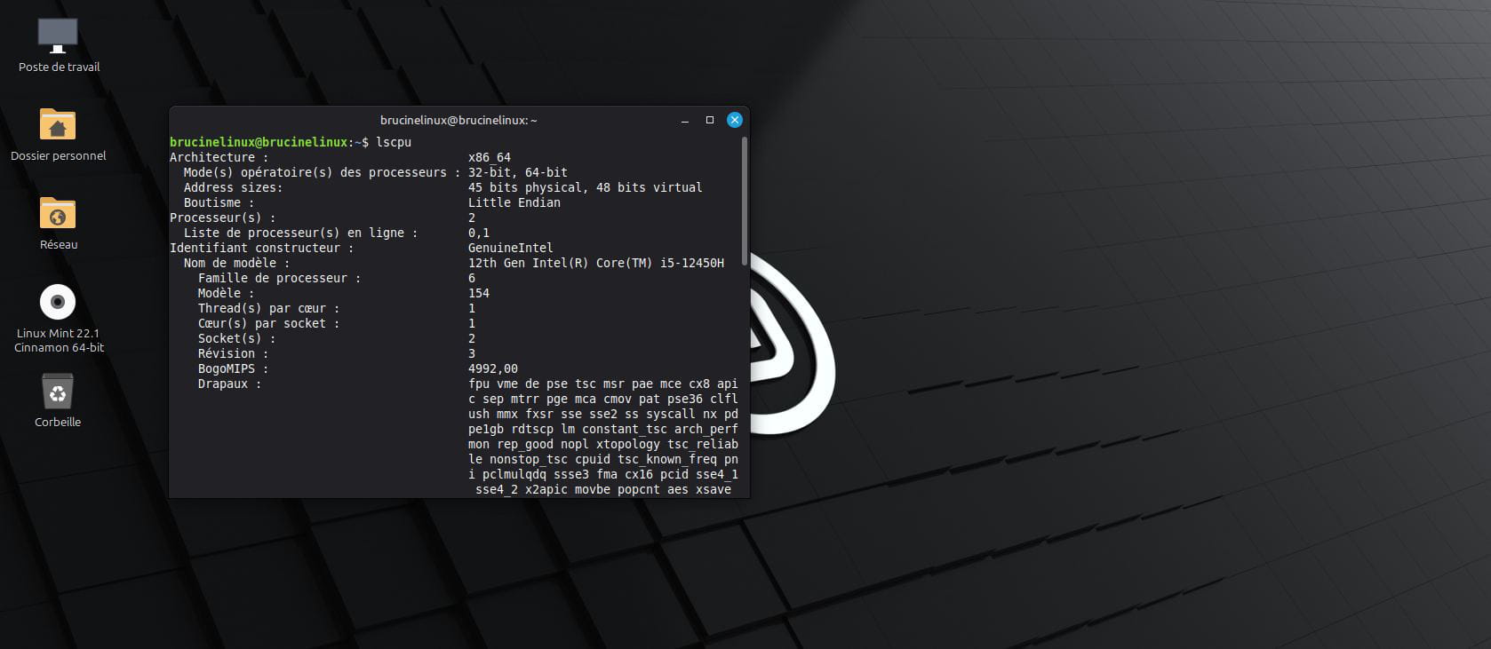The width and height of the screenshot is (1491, 649).
Task: Click the 'Mode(s) opératoire(s) des processeurs :' label
Action: (x=323, y=172)
